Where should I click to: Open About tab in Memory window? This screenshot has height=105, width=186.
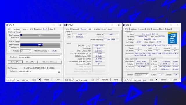point(110,29)
